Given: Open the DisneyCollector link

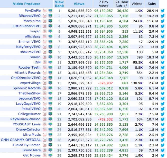Looking at the screenshot, I should coord(28,129).
